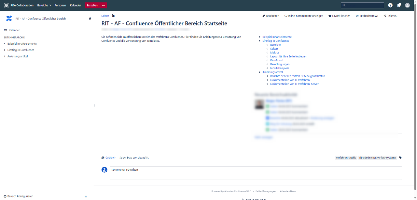The image size is (417, 200).
Task: Click the Teilen share button
Action: tap(390, 16)
